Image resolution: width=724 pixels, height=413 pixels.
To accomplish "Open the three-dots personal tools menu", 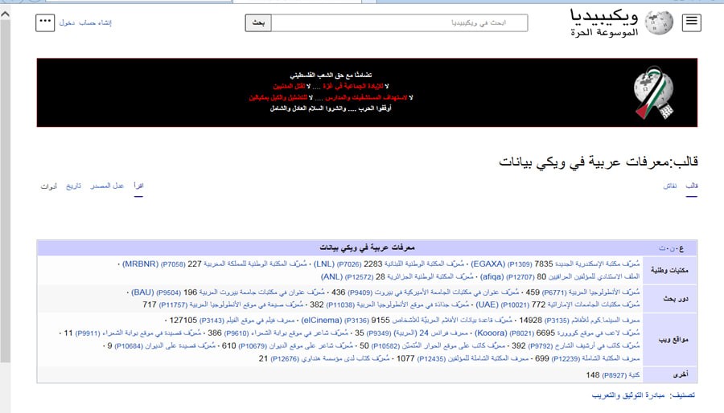I will tap(45, 22).
